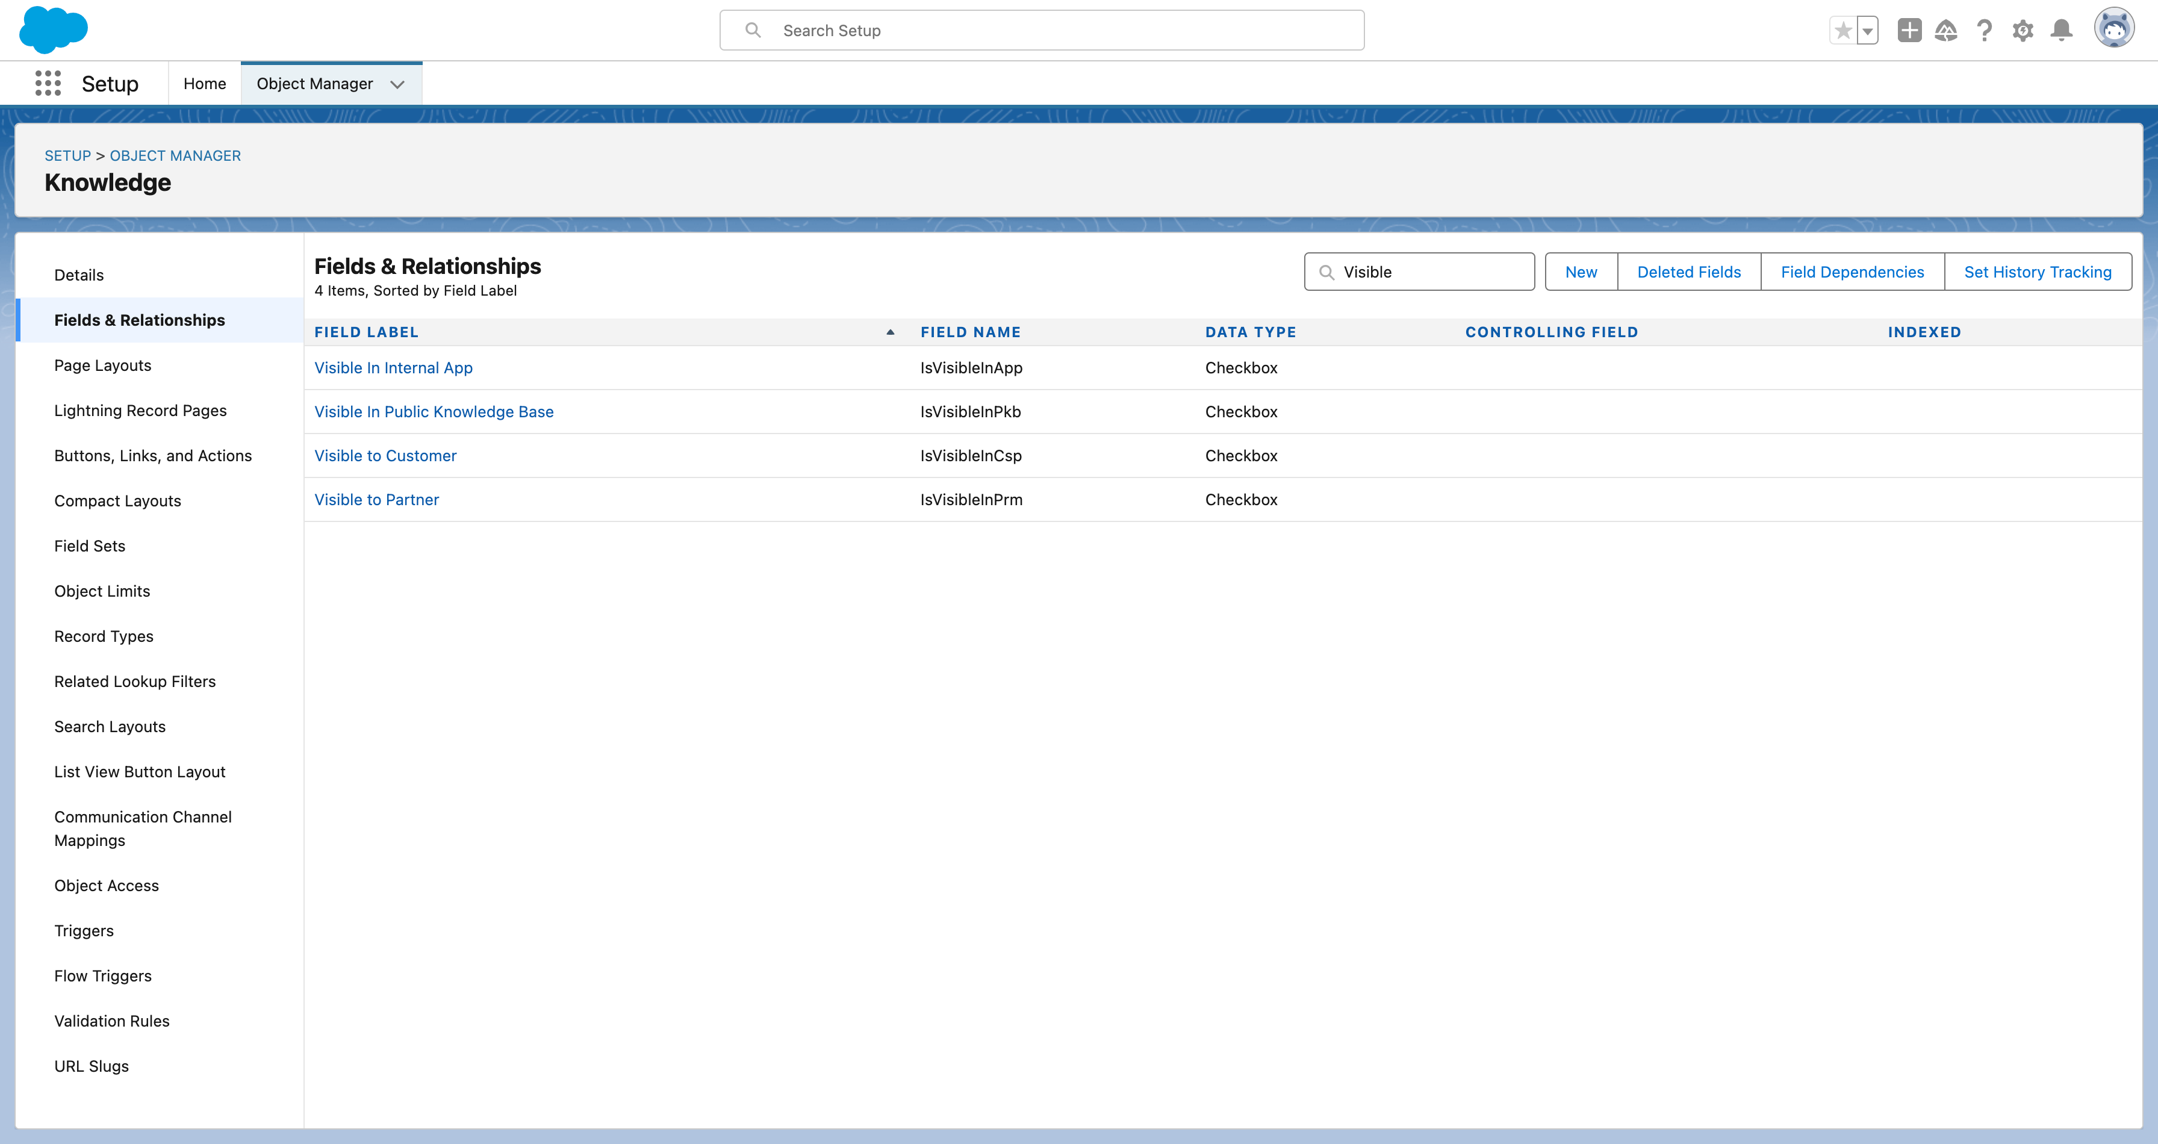Click Checkbox type in Visible In Internal App row
The image size is (2158, 1144).
pyautogui.click(x=1241, y=368)
